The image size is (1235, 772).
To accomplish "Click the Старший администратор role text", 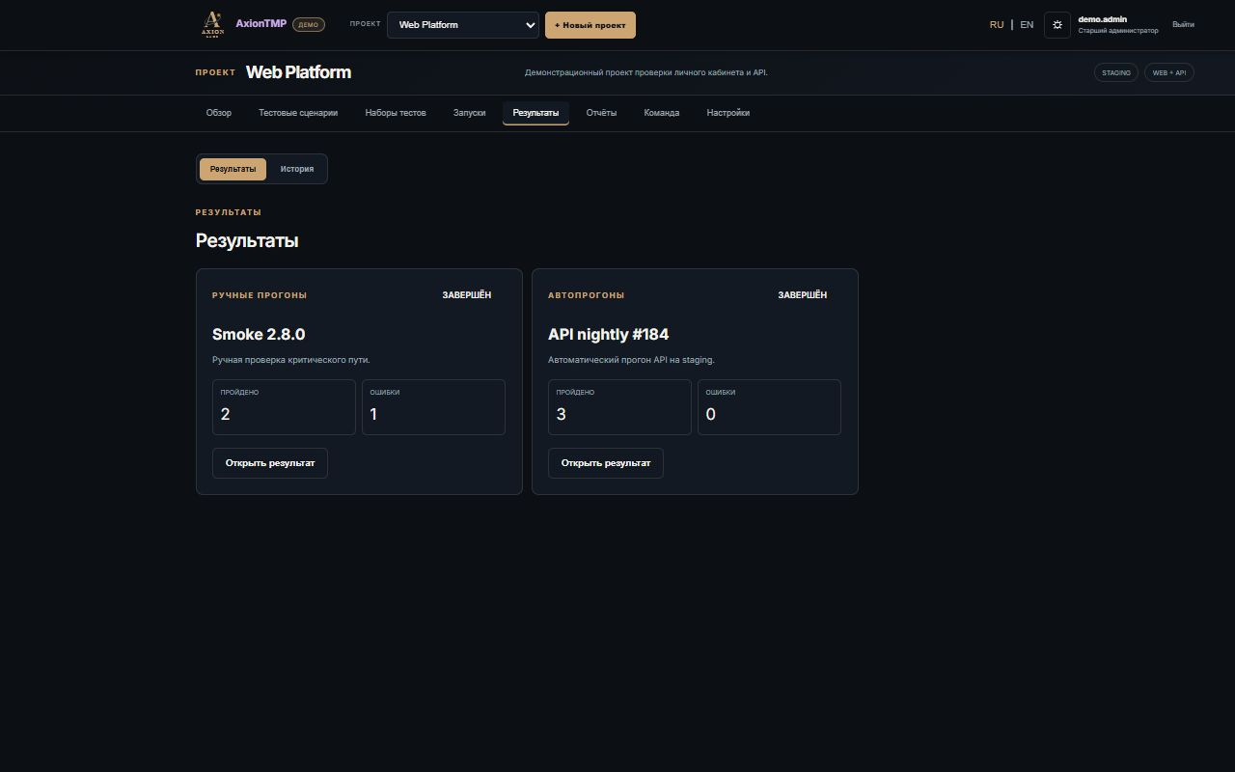I will point(1118,31).
